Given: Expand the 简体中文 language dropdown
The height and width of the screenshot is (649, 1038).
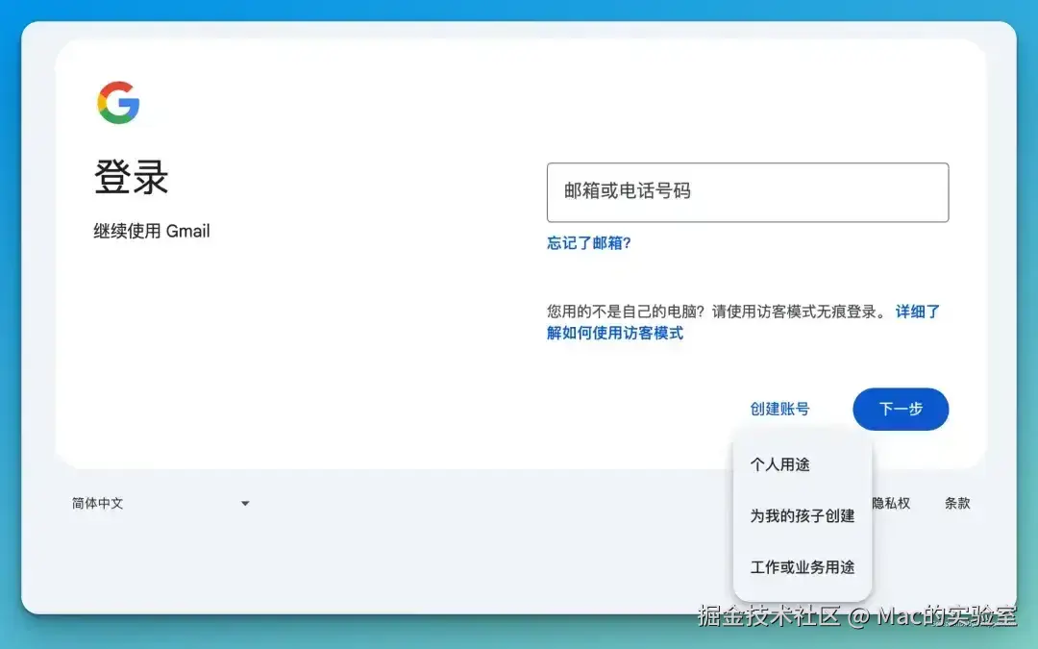Looking at the screenshot, I should pyautogui.click(x=161, y=503).
